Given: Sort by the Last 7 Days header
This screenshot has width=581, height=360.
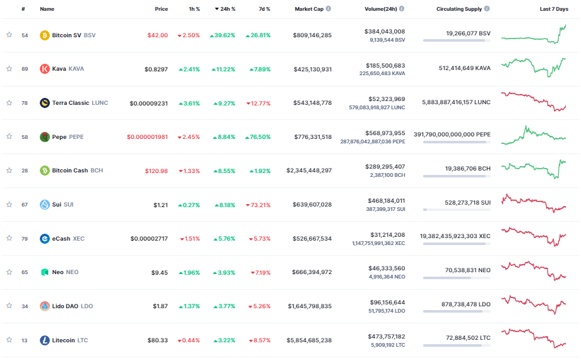Looking at the screenshot, I should pyautogui.click(x=554, y=9).
